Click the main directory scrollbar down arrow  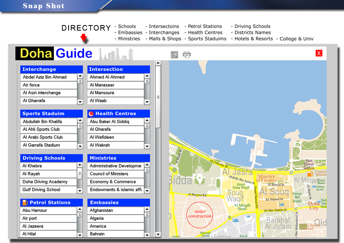point(158,234)
